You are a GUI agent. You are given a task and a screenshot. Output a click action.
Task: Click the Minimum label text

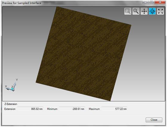(x=52, y=109)
